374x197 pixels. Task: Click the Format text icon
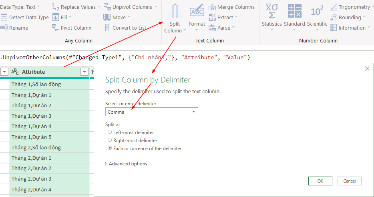pos(197,10)
